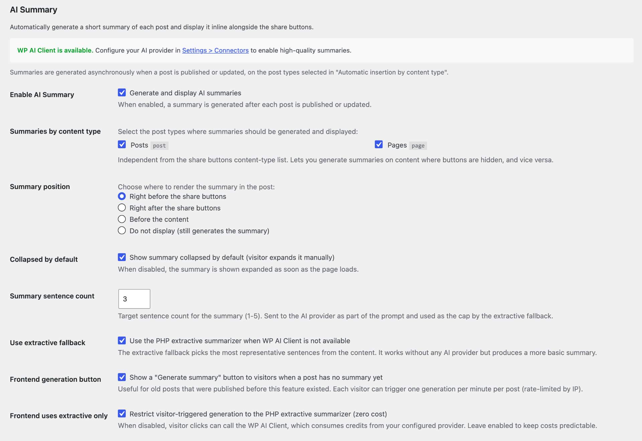Open the Settings > Connectors link
This screenshot has width=642, height=441.
coord(215,50)
